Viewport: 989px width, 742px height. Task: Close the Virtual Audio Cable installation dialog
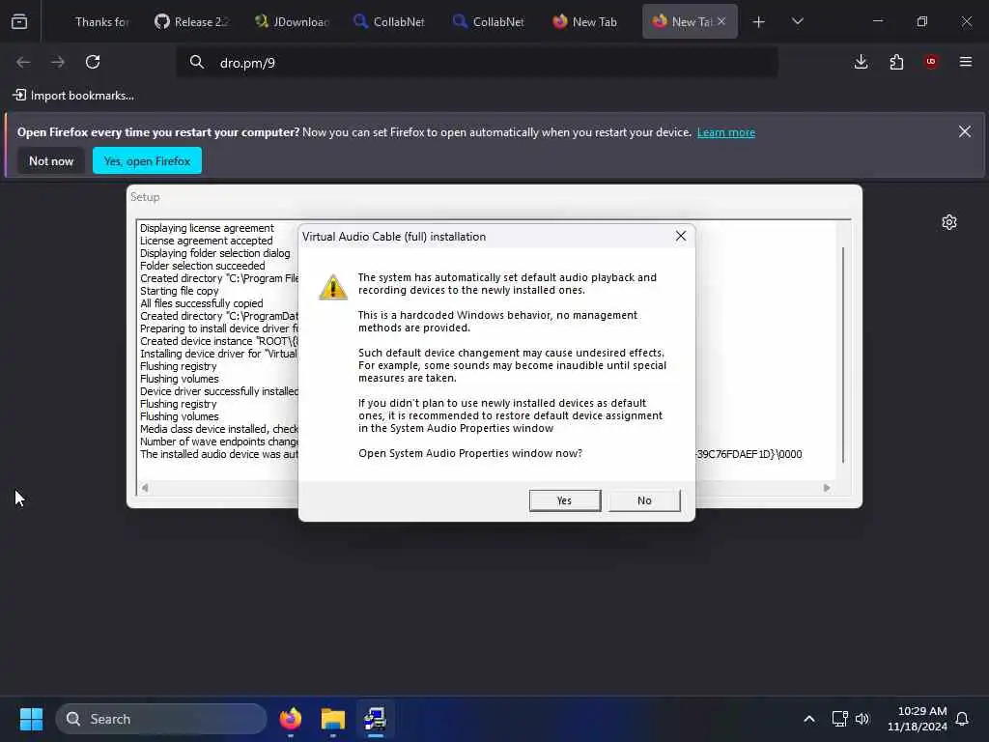point(681,236)
